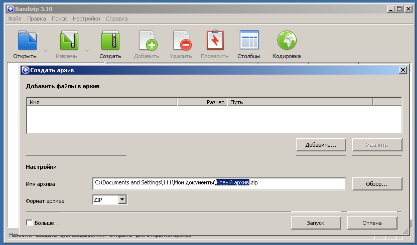This screenshot has height=245, width=417.
Task: Click the Удалить file minus icon
Action: [182, 40]
